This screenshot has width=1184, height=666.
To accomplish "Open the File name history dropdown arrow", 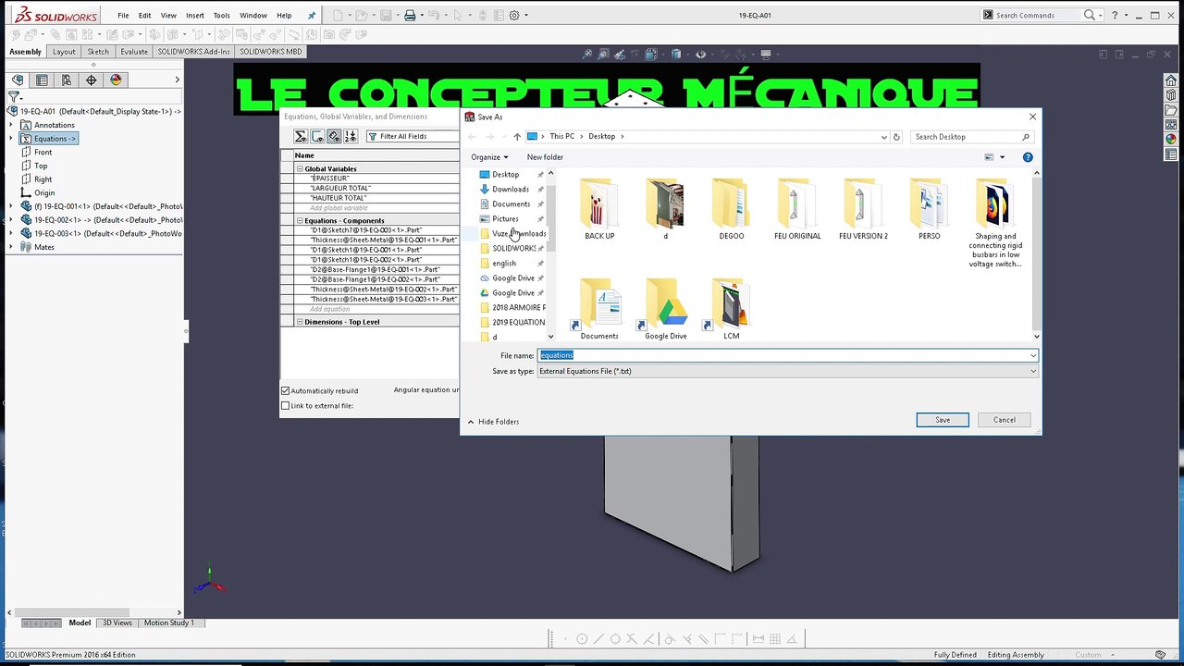I will coord(1033,355).
